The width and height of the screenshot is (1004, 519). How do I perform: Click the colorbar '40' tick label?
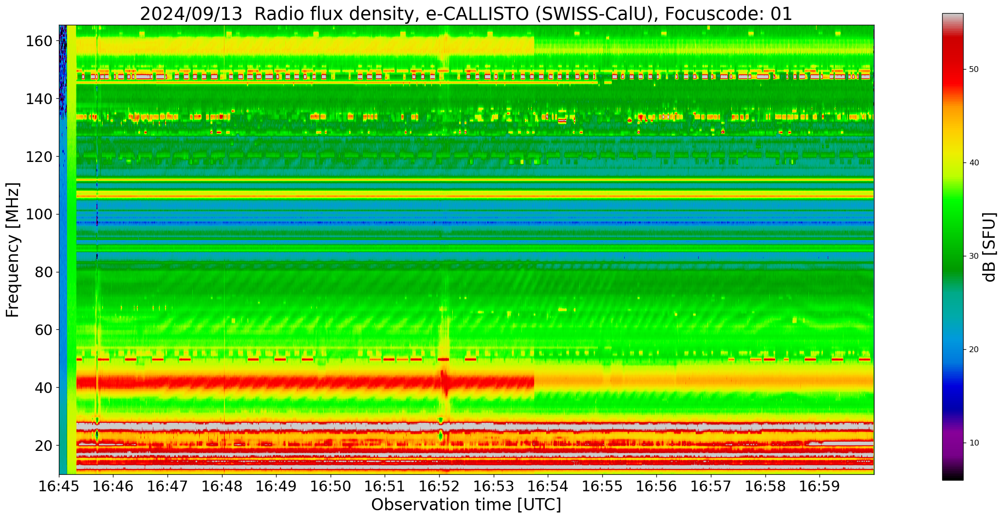coord(974,163)
